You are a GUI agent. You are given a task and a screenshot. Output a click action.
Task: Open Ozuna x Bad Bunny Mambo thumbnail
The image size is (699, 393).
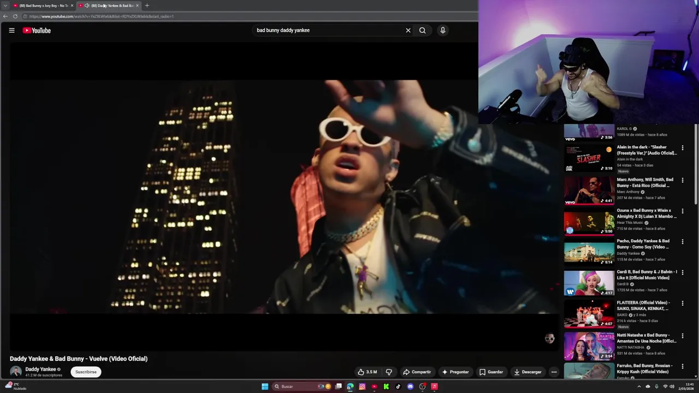[589, 221]
